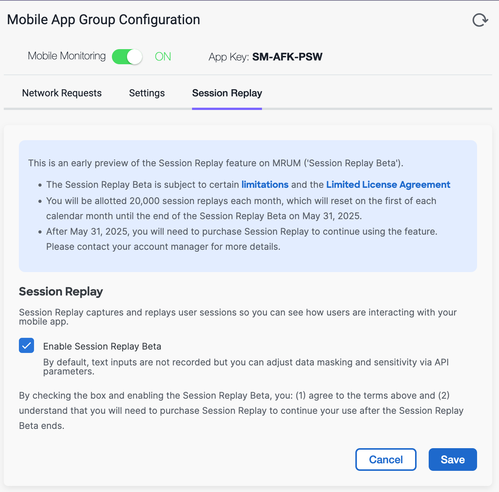
Task: Click the bold Session Replay section heading
Action: click(61, 291)
